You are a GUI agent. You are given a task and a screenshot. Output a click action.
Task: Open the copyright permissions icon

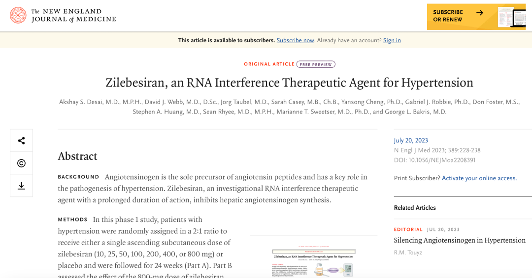pyautogui.click(x=21, y=164)
